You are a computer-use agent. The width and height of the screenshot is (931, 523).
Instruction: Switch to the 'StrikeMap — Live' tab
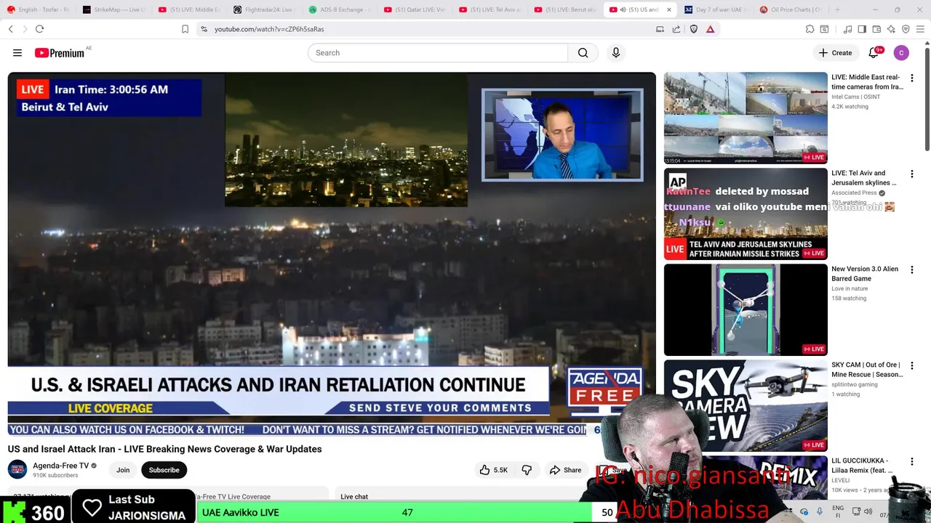[x=113, y=9]
